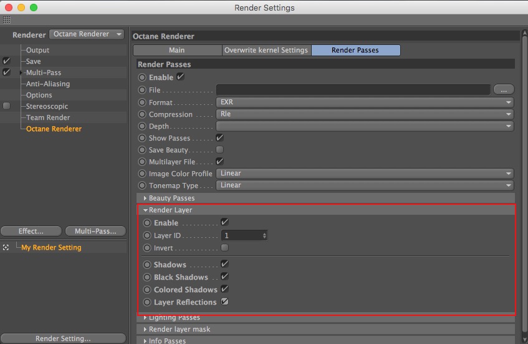Click the animation dot beside Shadows
Image resolution: width=528 pixels, height=344 pixels.
[x=147, y=265]
